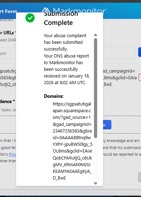Click the Submission Complete heading
The image size is (141, 197).
(x=61, y=18)
